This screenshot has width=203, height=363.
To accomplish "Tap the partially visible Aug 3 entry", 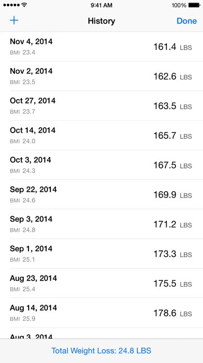I will point(101,333).
